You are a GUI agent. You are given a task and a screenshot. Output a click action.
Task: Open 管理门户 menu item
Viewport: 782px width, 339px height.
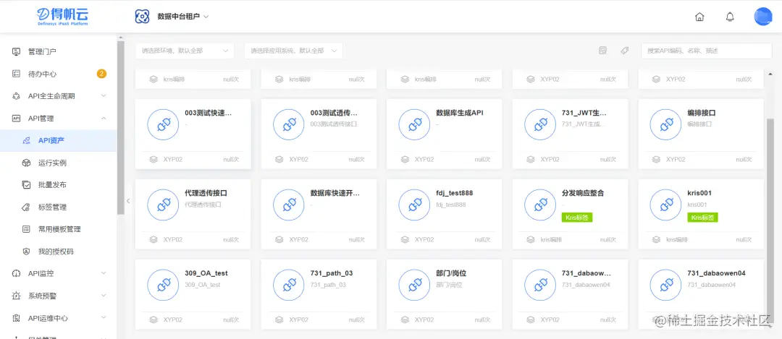tap(59, 51)
